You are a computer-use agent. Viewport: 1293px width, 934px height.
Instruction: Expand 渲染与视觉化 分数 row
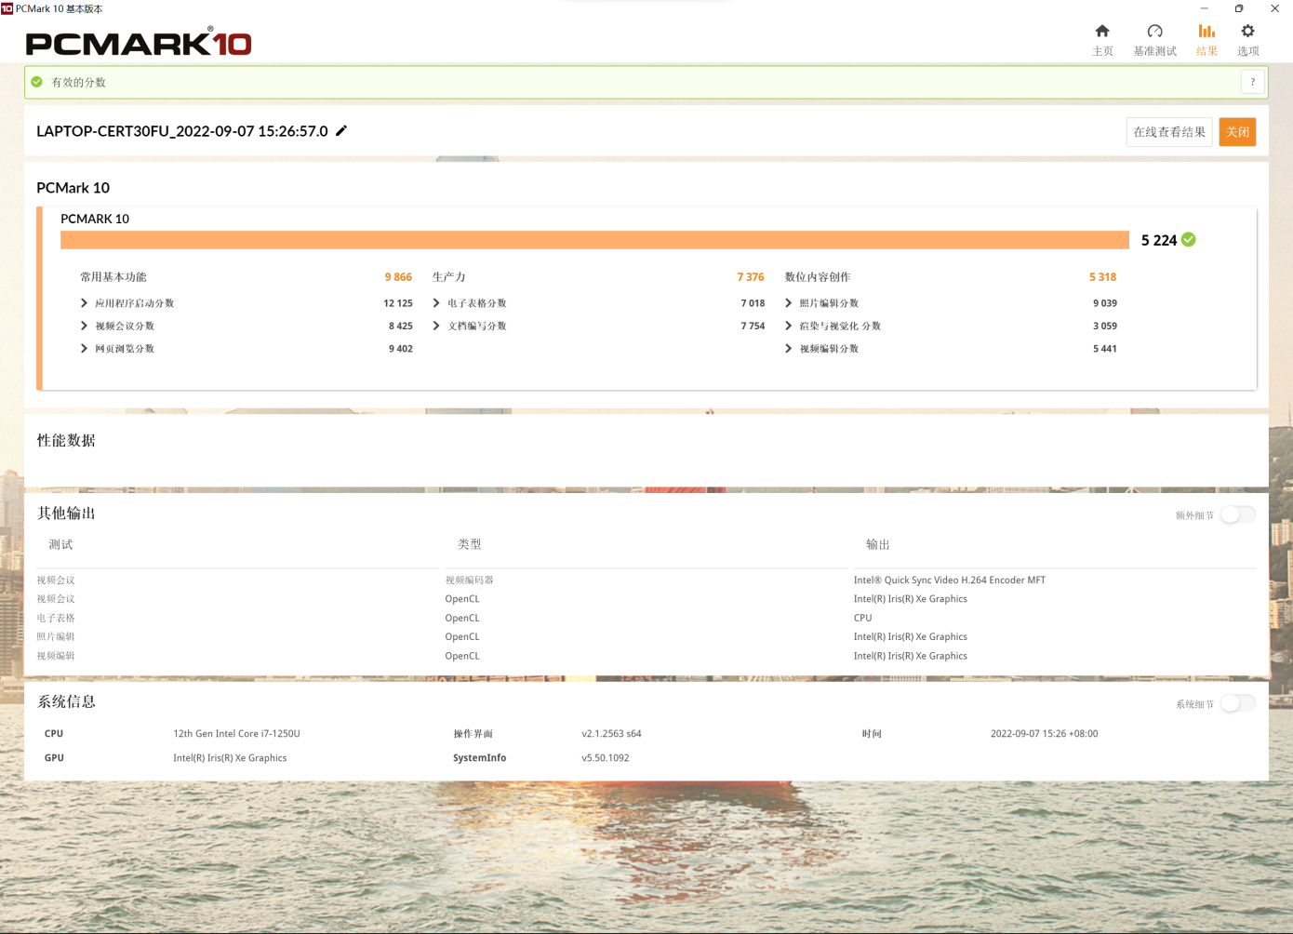789,326
